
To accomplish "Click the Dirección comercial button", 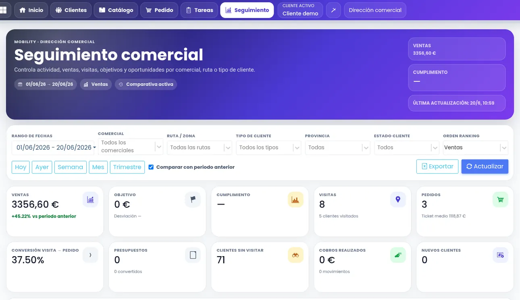I will (x=375, y=10).
